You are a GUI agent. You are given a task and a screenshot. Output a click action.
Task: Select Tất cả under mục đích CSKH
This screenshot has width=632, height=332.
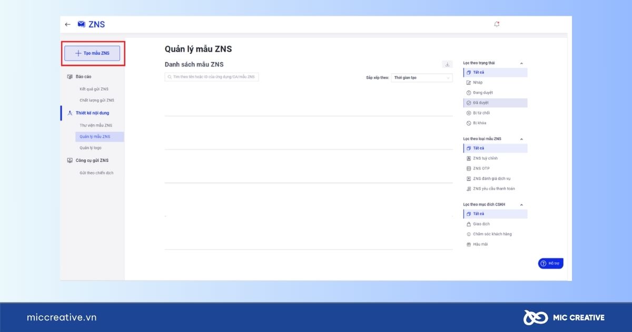495,214
